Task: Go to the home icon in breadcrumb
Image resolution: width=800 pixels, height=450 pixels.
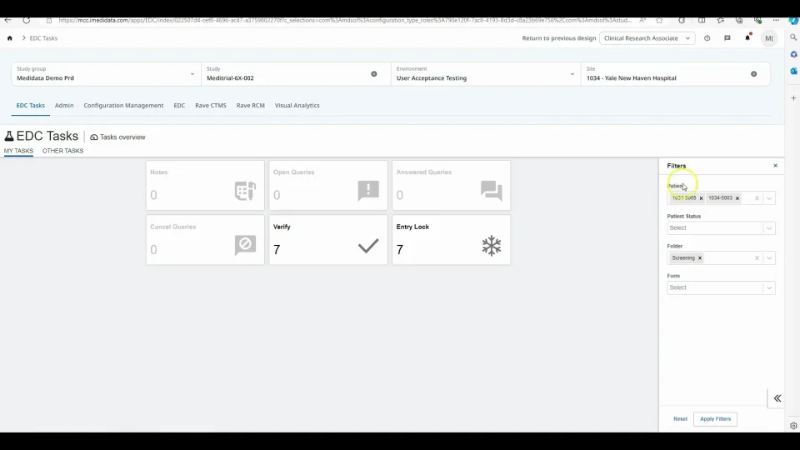Action: click(x=10, y=38)
